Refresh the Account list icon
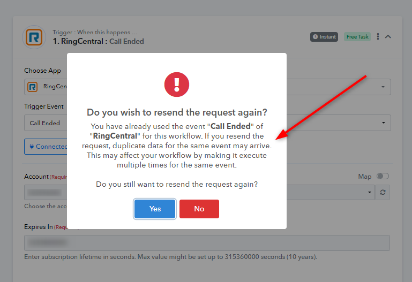Image resolution: width=412 pixels, height=282 pixels. (383, 192)
